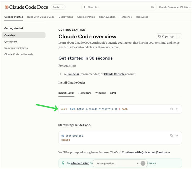Follow Continue with Quickstart link

(146, 152)
